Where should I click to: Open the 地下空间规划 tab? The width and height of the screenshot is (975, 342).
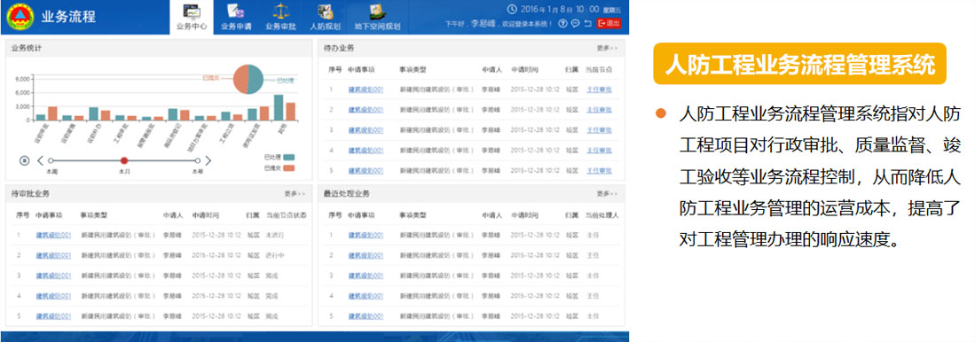point(377,17)
